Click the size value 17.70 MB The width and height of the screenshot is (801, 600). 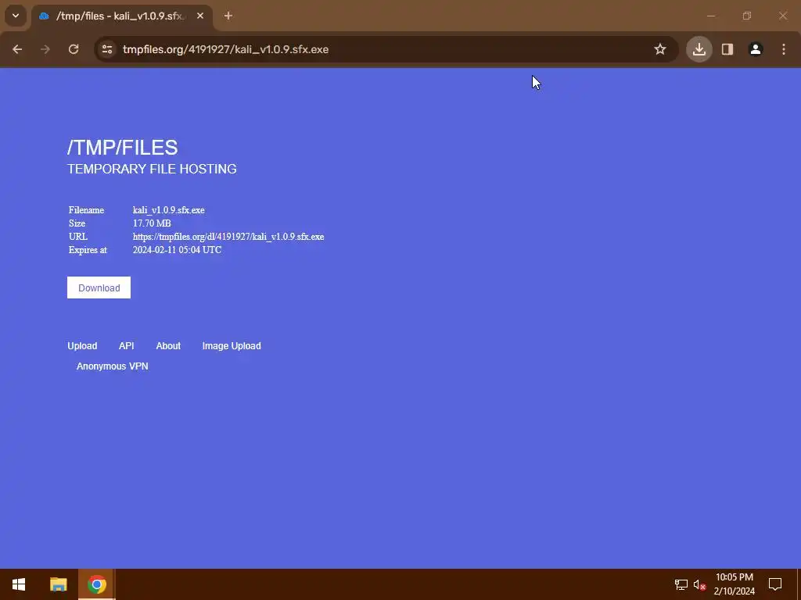[152, 223]
